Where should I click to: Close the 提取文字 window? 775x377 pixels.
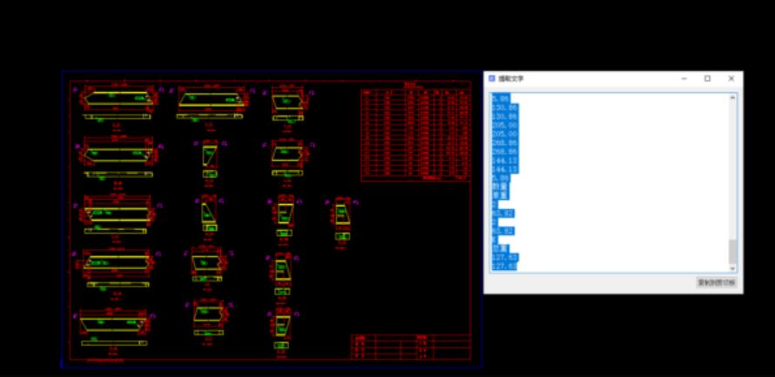click(x=731, y=78)
